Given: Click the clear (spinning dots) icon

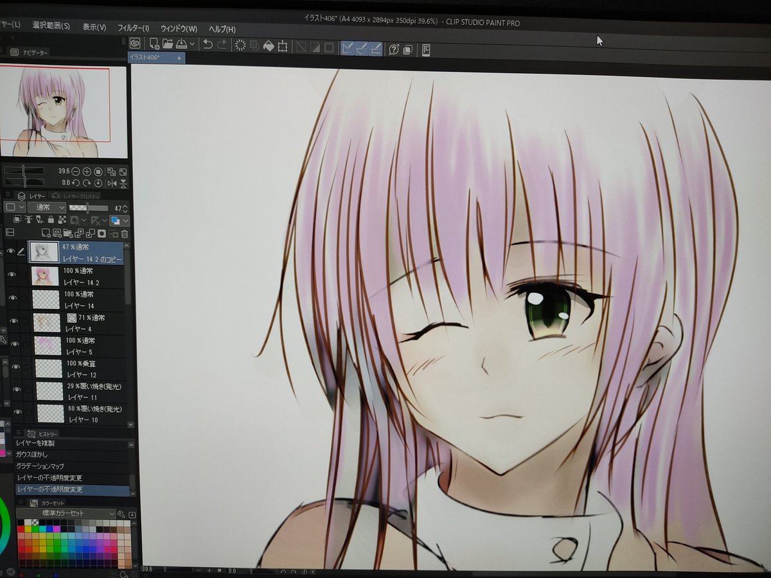Looking at the screenshot, I should click(x=240, y=45).
